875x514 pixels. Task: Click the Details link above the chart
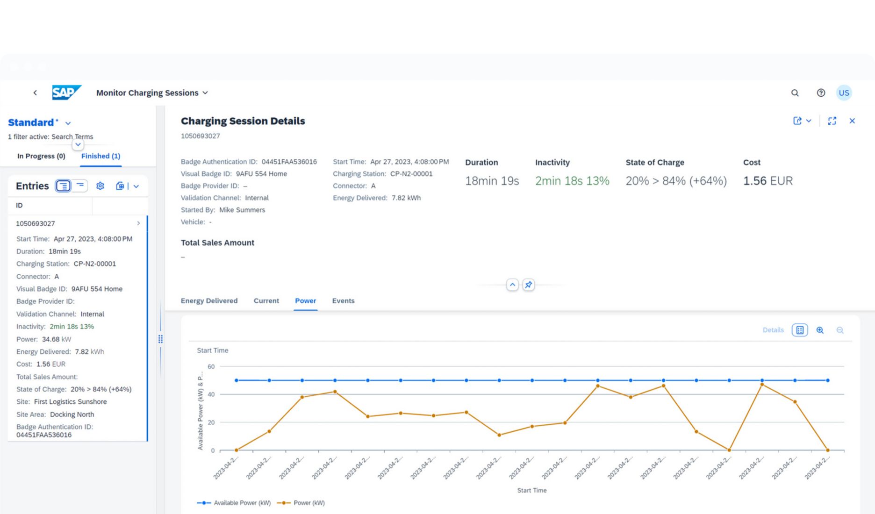point(773,330)
